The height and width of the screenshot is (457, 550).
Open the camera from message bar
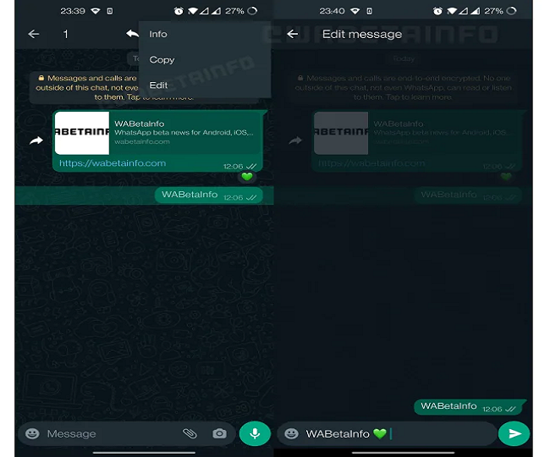click(220, 433)
